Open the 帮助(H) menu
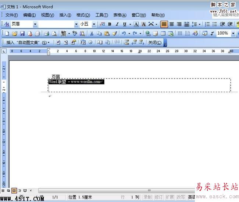 (158, 15)
